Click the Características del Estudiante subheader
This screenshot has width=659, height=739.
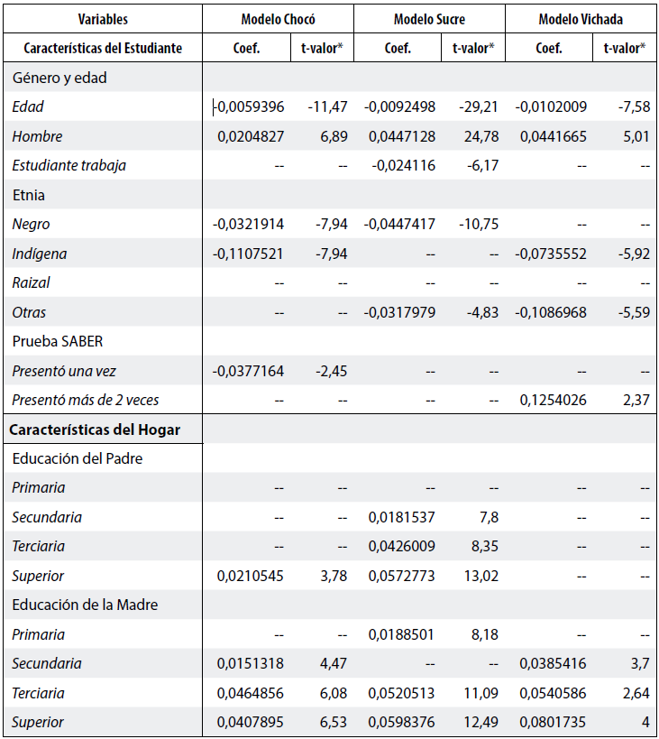(103, 48)
